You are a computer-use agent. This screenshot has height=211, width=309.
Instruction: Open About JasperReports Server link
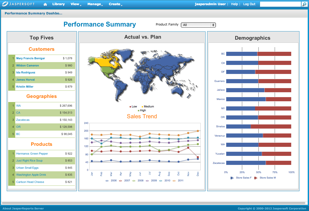coord(23,208)
